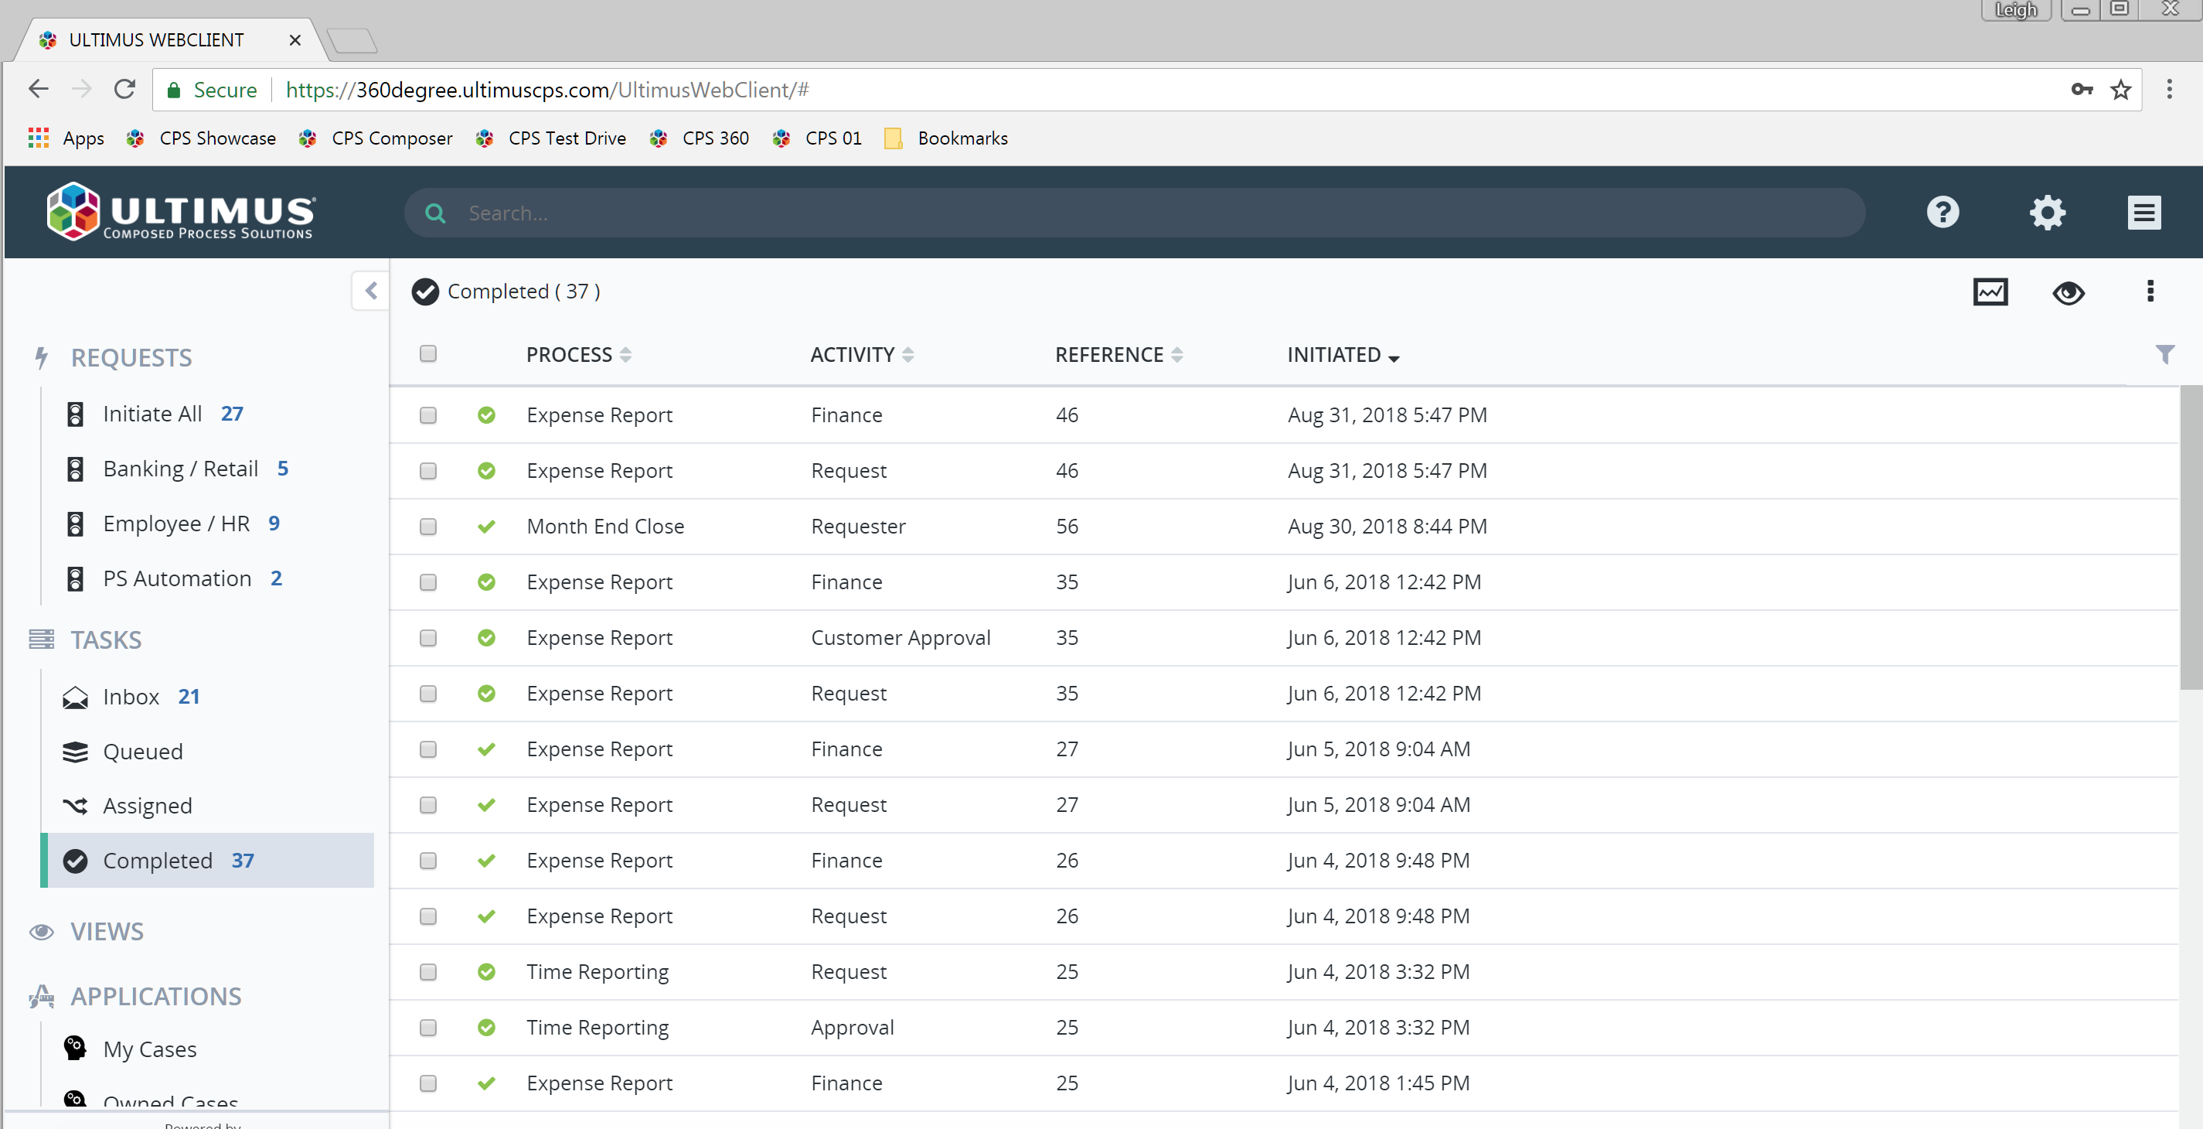2203x1129 pixels.
Task: Bookmark page with the star icon
Action: (x=2120, y=90)
